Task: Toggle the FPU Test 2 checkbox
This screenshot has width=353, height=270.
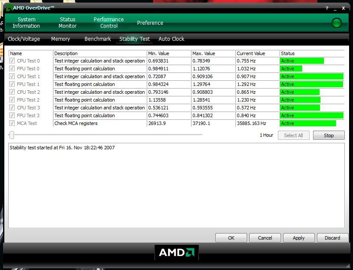Action: 12,100
